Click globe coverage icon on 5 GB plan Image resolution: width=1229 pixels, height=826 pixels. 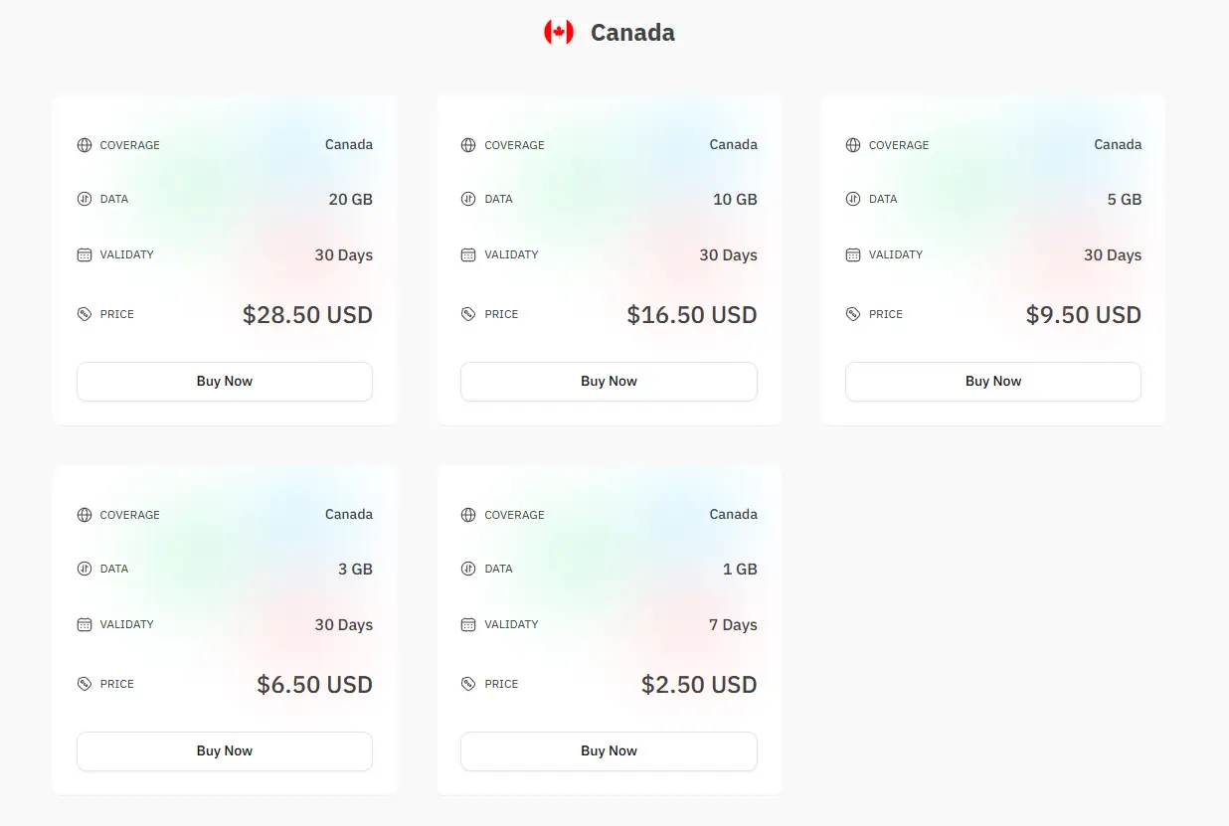pos(853,145)
